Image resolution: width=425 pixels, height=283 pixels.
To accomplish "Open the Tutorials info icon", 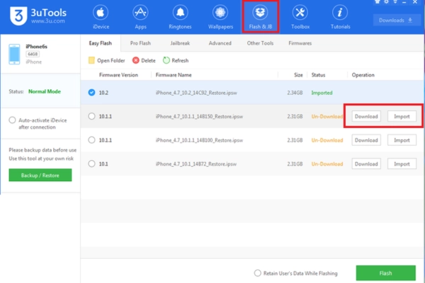I will pos(340,17).
